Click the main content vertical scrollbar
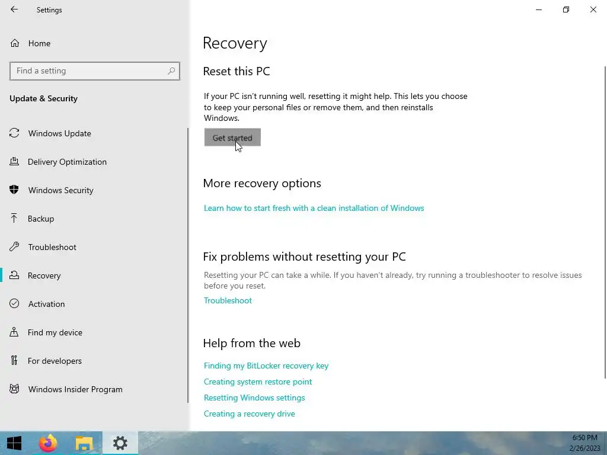The image size is (607, 455). click(x=605, y=223)
